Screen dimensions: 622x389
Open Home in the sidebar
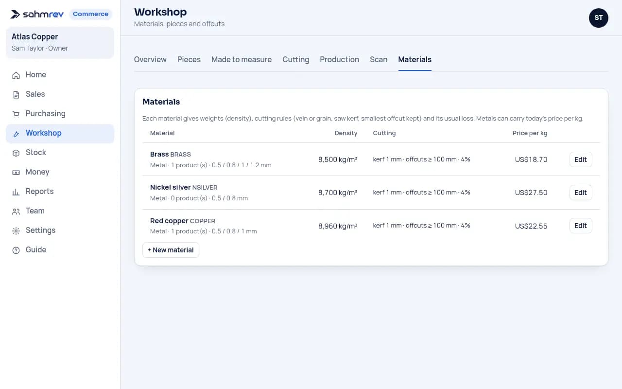[x=60, y=75]
